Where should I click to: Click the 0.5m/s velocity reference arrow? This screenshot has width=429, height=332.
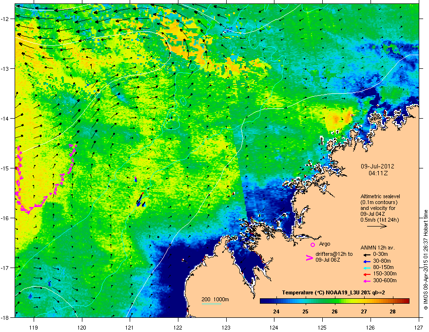click(377, 226)
